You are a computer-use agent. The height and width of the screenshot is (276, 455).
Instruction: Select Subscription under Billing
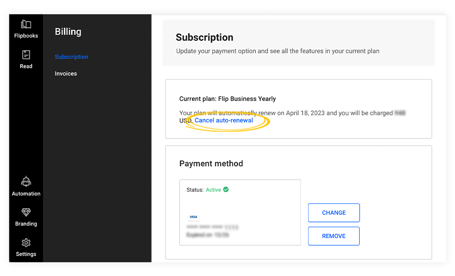coord(71,56)
